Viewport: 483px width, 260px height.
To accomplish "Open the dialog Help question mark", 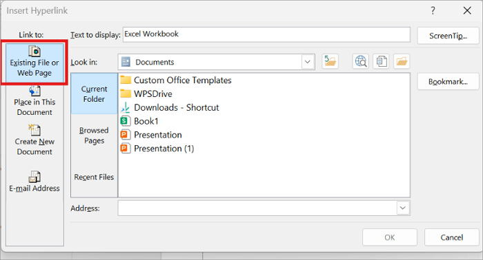I will point(433,11).
